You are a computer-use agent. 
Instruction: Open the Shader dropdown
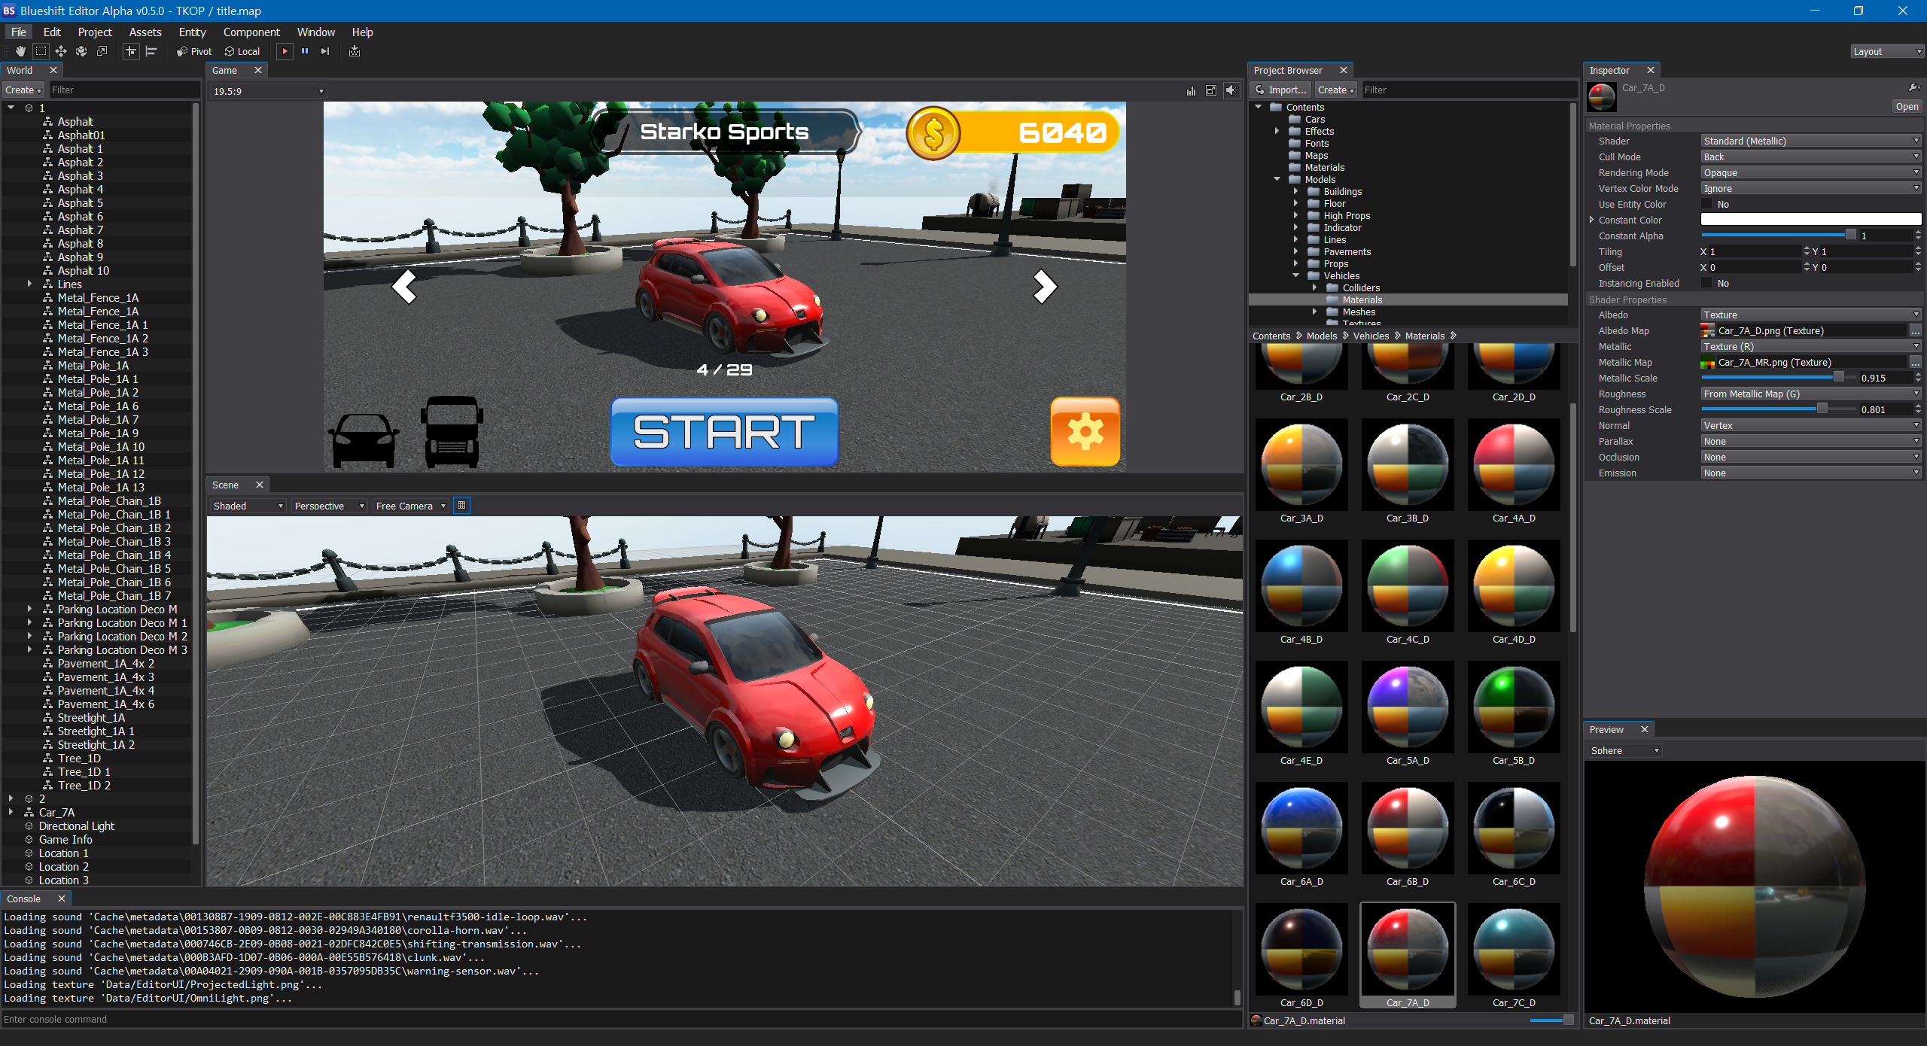tap(1810, 141)
